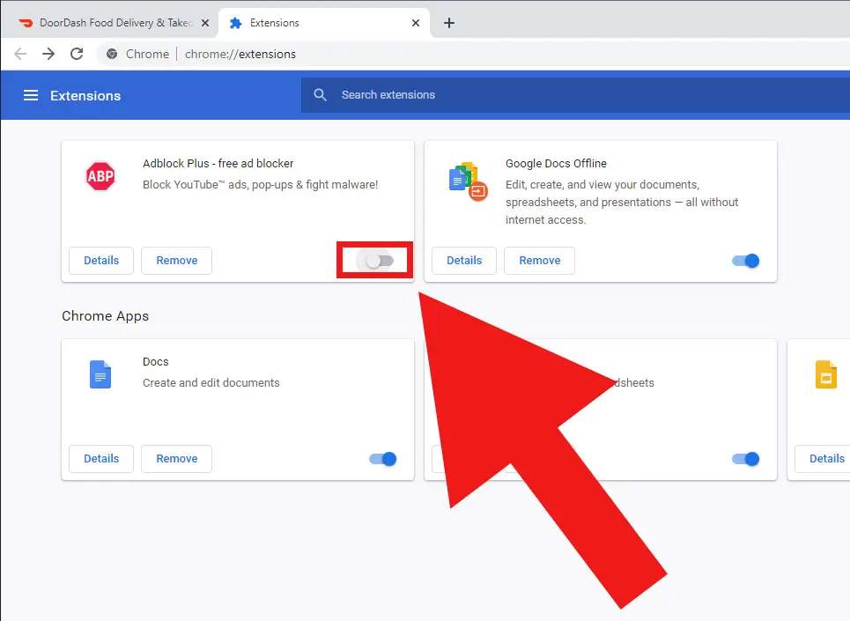This screenshot has height=621, width=850.
Task: Close the DoorDash tab
Action: point(205,23)
